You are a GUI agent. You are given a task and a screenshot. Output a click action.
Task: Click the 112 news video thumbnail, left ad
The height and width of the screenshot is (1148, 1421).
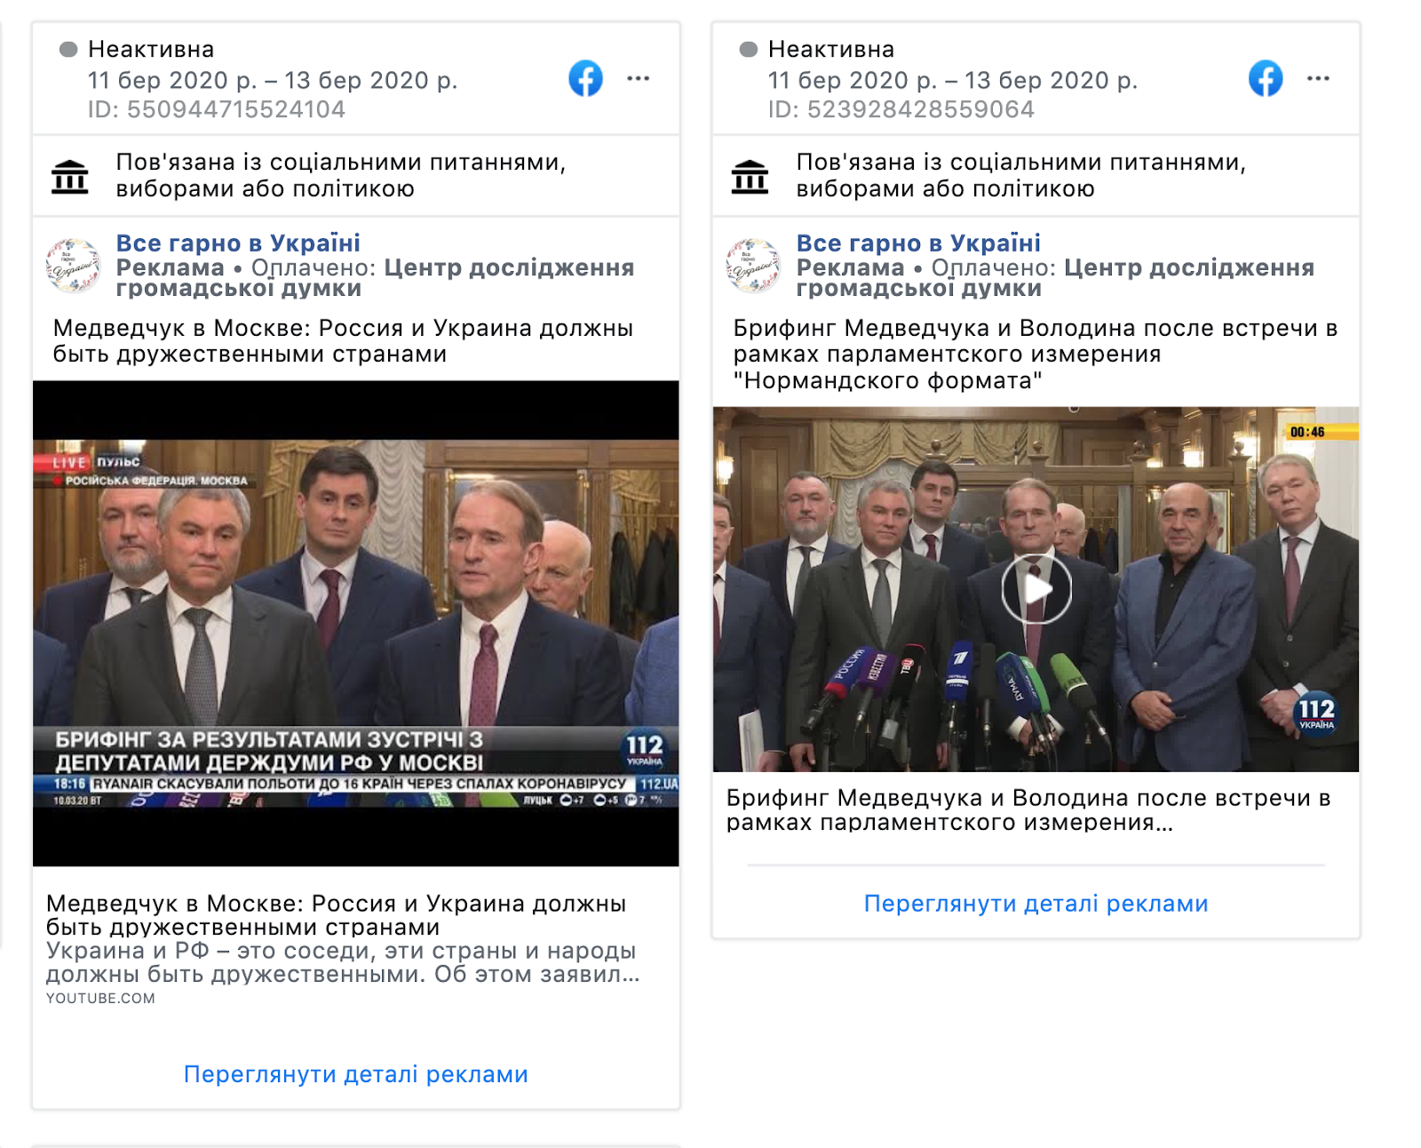click(x=356, y=624)
